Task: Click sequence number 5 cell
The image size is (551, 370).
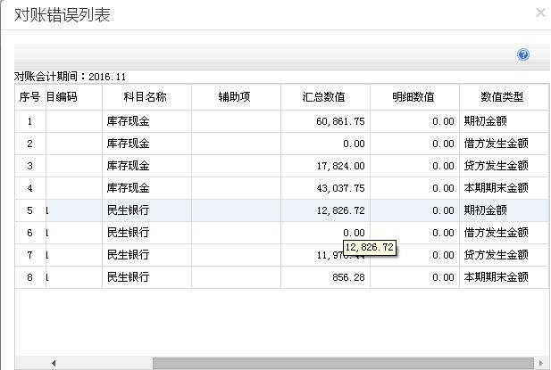Action: [x=29, y=210]
